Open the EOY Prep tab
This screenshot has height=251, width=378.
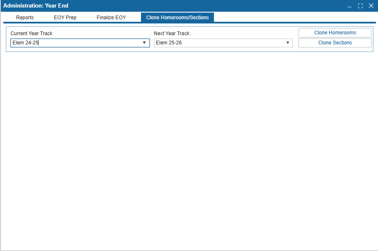(x=65, y=18)
